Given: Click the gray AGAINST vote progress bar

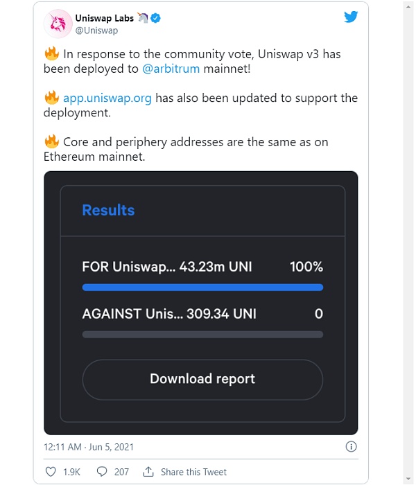Looking at the screenshot, I should click(x=202, y=335).
